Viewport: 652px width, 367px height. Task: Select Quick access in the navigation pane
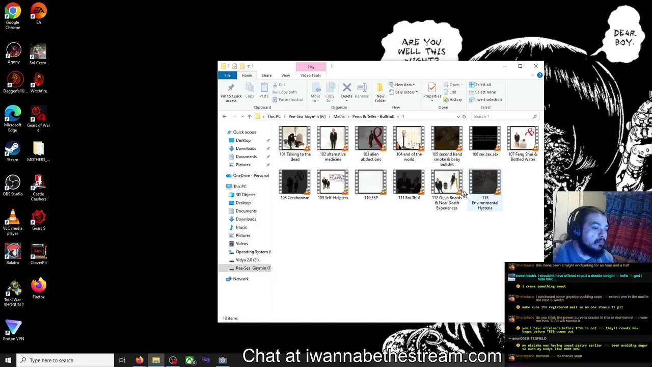(x=244, y=132)
